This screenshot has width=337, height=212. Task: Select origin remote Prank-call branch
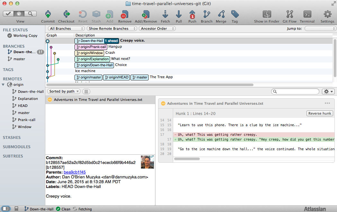pos(26,120)
